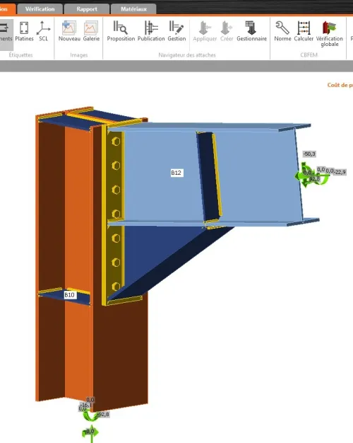
Task: Click the Créer icon
Action: [x=227, y=32]
